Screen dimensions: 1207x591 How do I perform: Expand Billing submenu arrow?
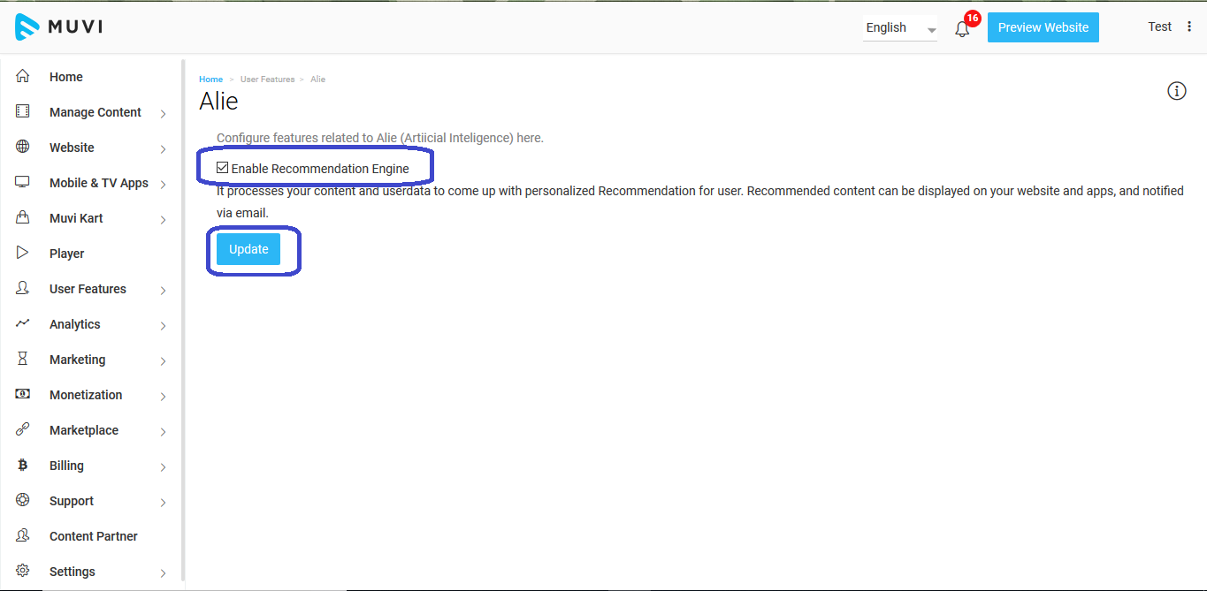tap(164, 466)
